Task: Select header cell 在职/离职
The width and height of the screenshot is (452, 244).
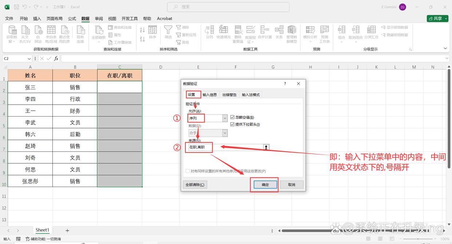Action: coord(120,76)
